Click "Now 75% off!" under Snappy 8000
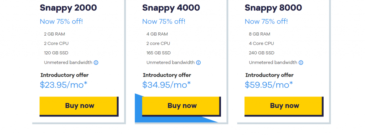365x135 pixels. point(266,22)
